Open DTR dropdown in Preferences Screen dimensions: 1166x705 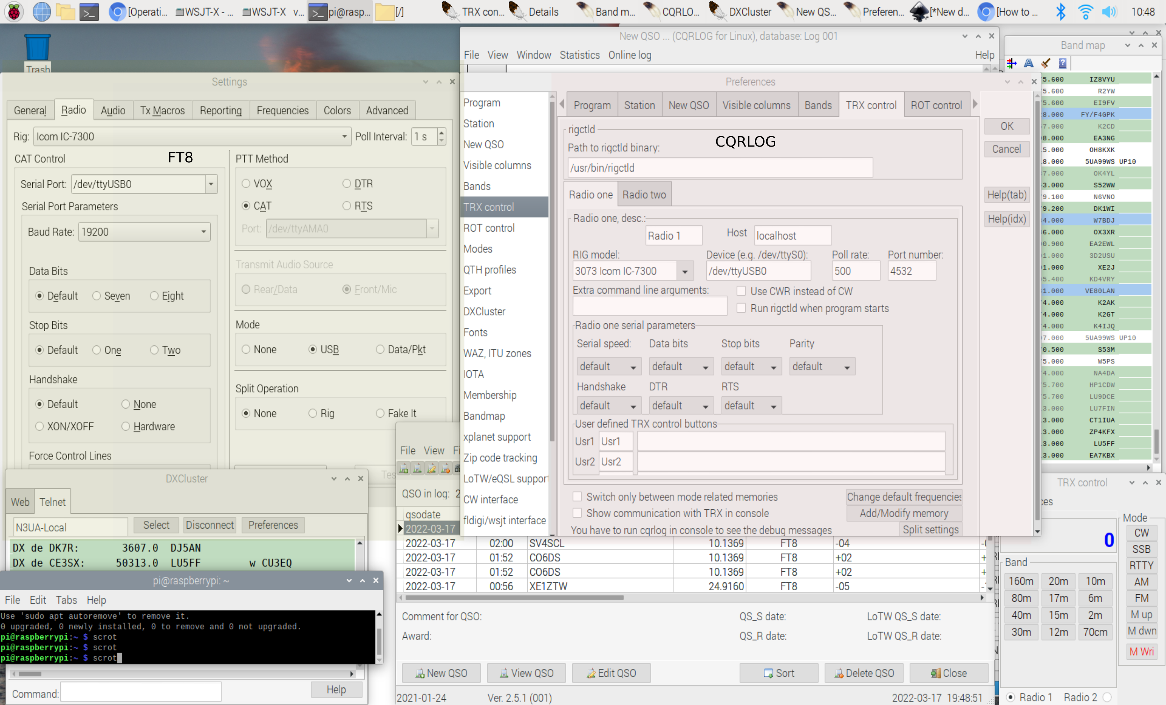[x=681, y=406]
